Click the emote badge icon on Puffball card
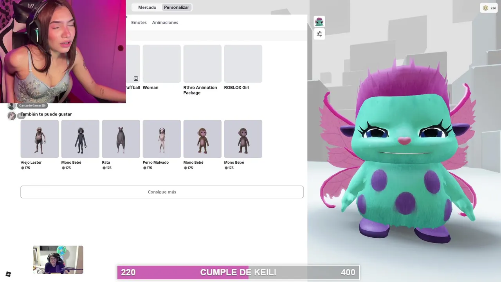The image size is (501, 282). pos(136,79)
